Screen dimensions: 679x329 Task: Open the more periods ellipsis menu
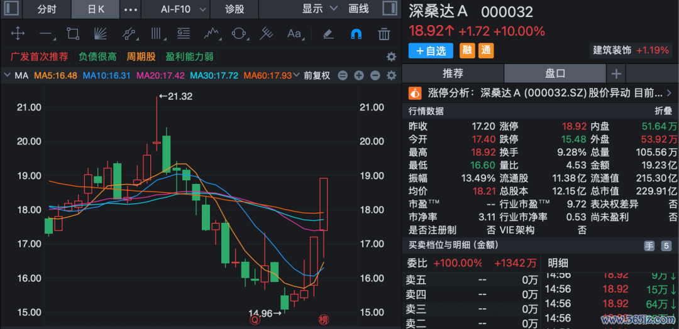(130, 9)
